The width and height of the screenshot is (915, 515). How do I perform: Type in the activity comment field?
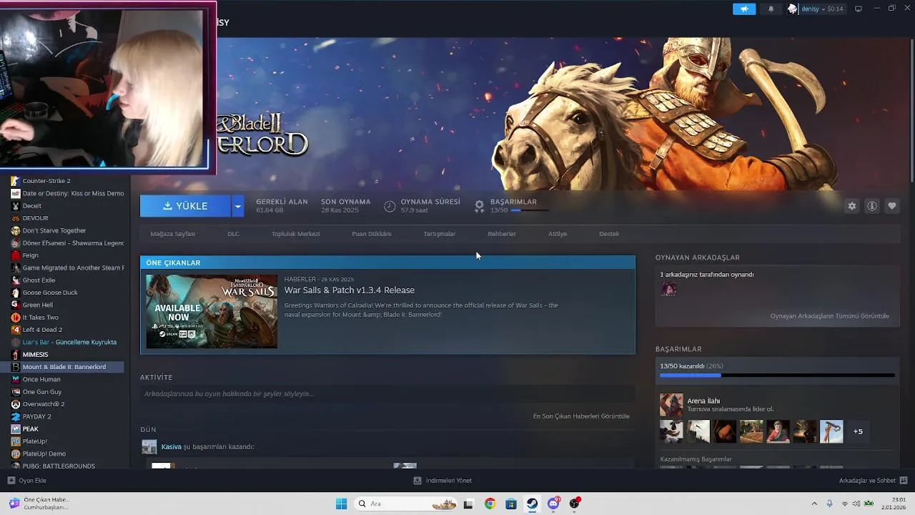click(387, 394)
